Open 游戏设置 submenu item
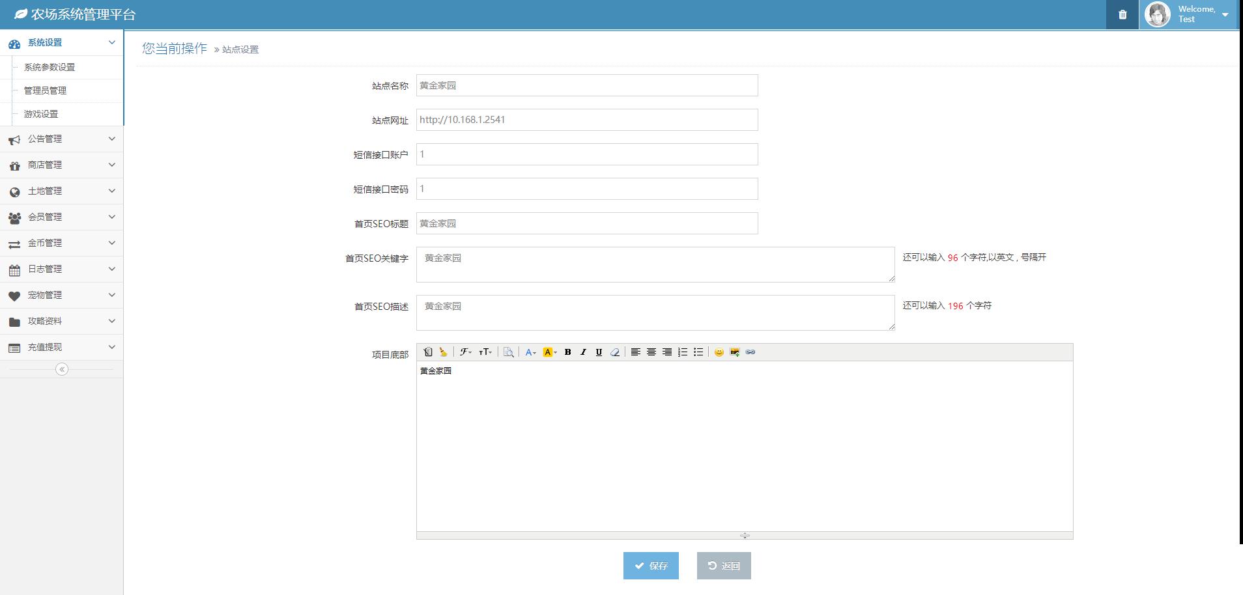 point(41,114)
